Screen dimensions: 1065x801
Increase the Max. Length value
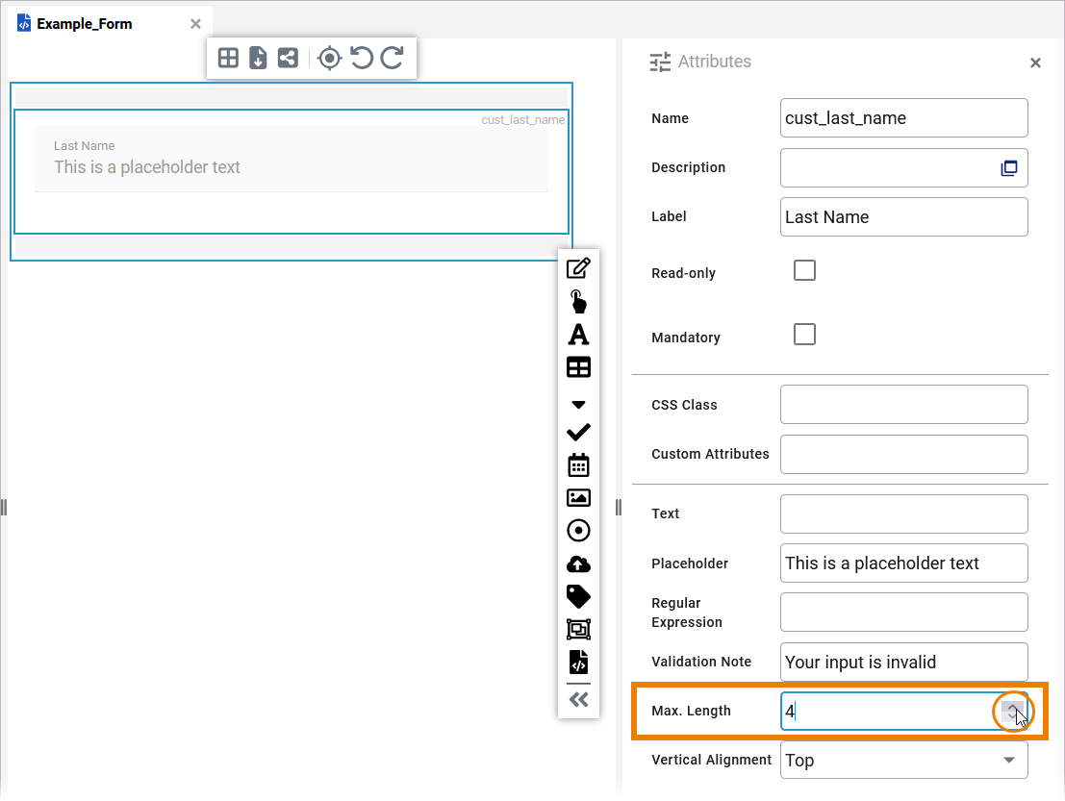click(x=1012, y=707)
